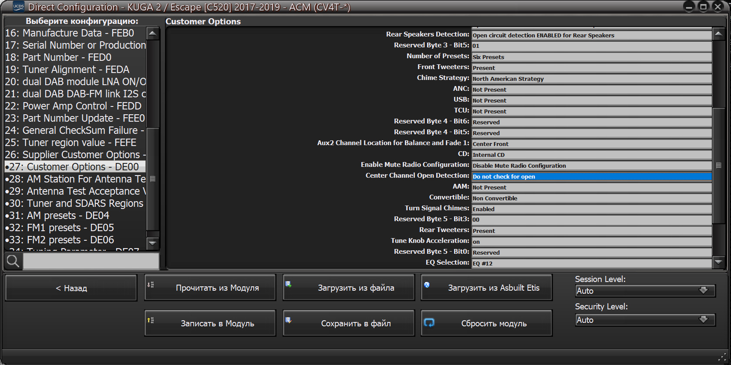Select 23: Part Number Update - FEE0
This screenshot has width=731, height=365.
(75, 118)
